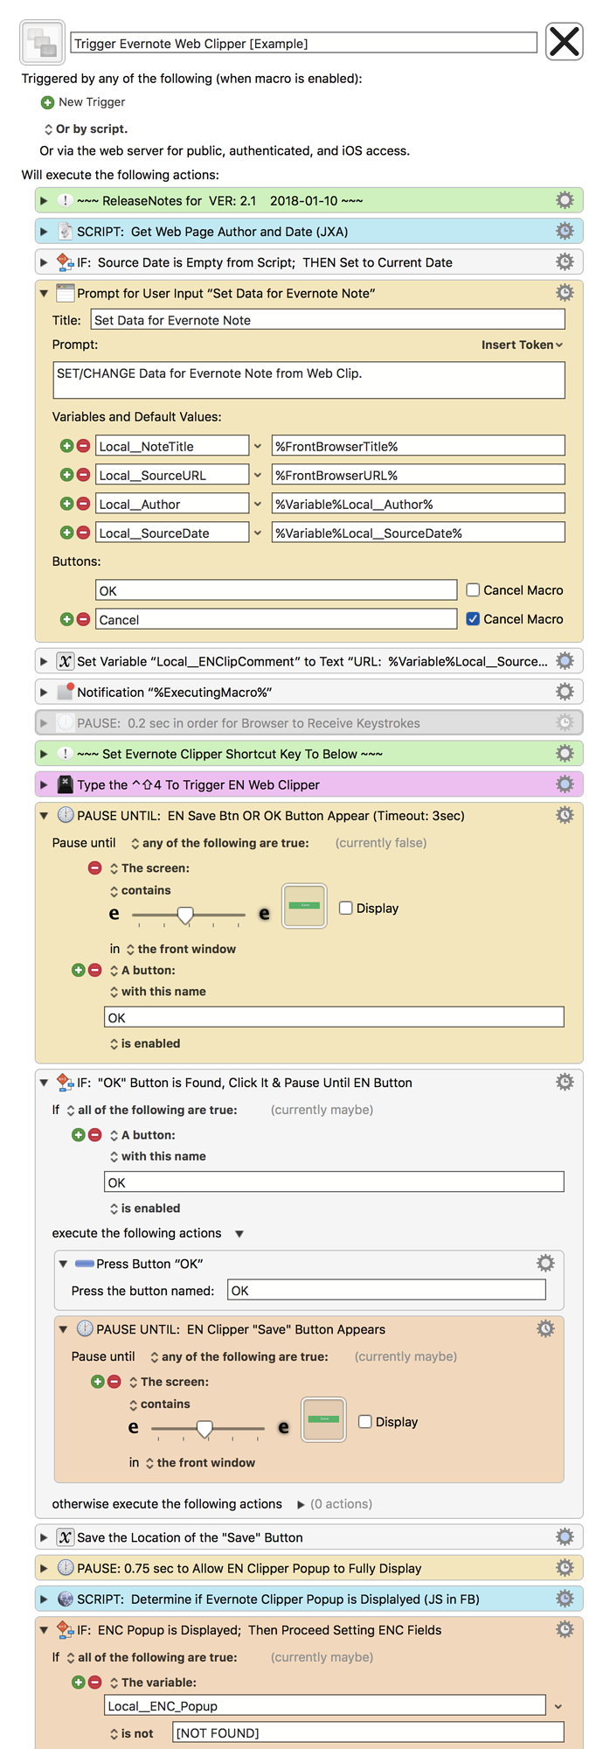Open gear menu for Press Button OK action
The image size is (603, 1749).
[x=545, y=1263]
